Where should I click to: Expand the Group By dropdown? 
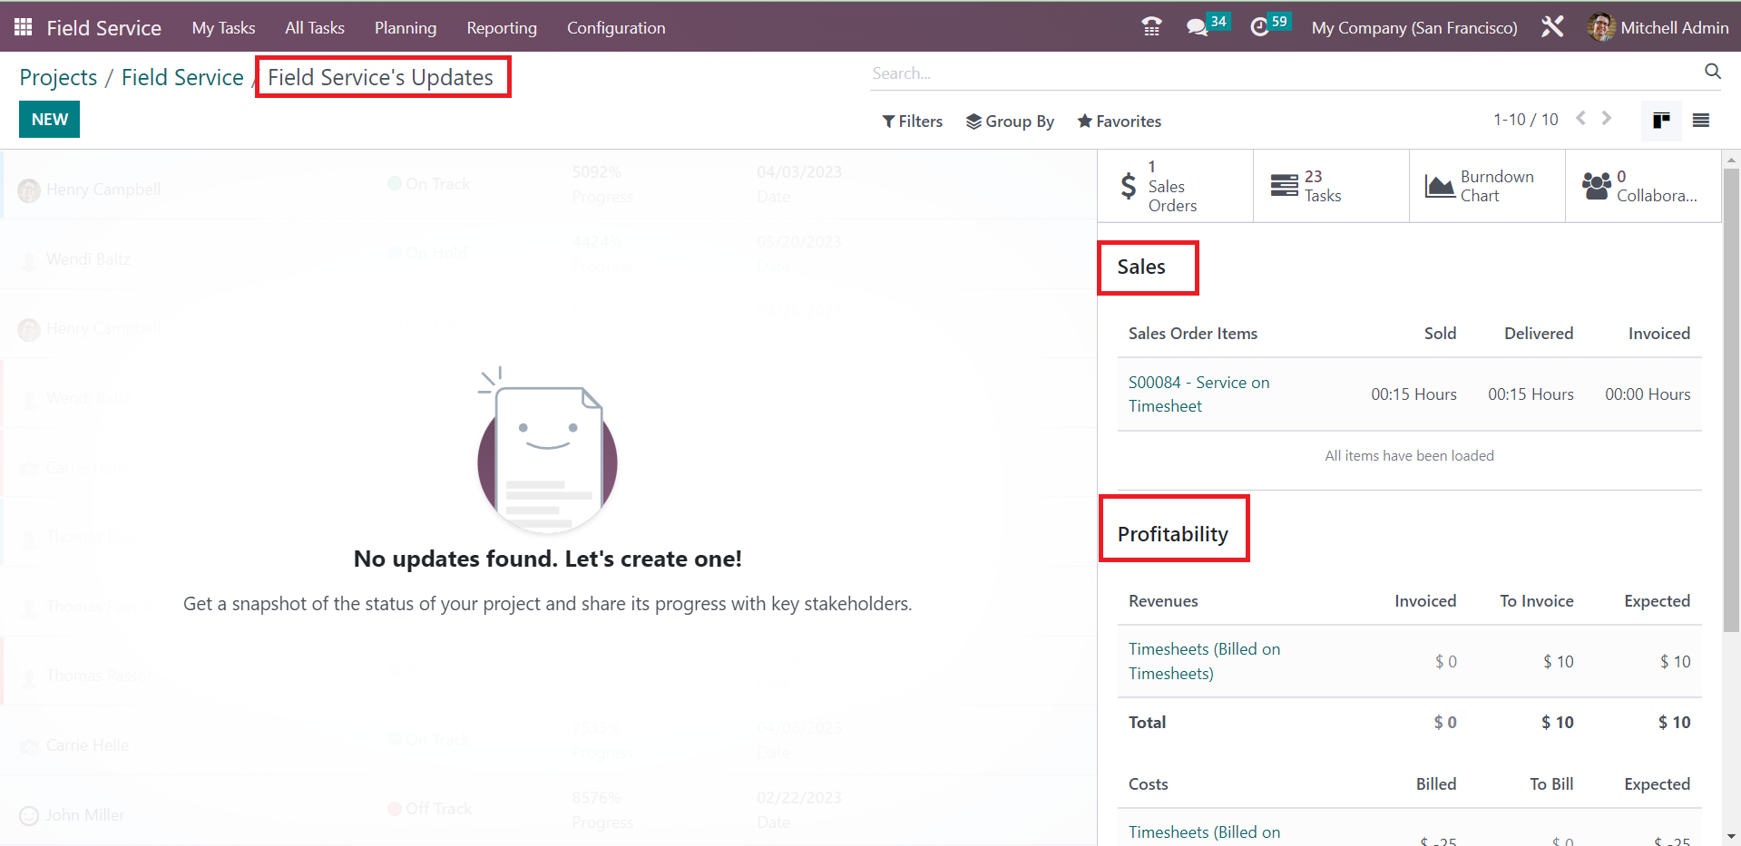coord(1010,122)
